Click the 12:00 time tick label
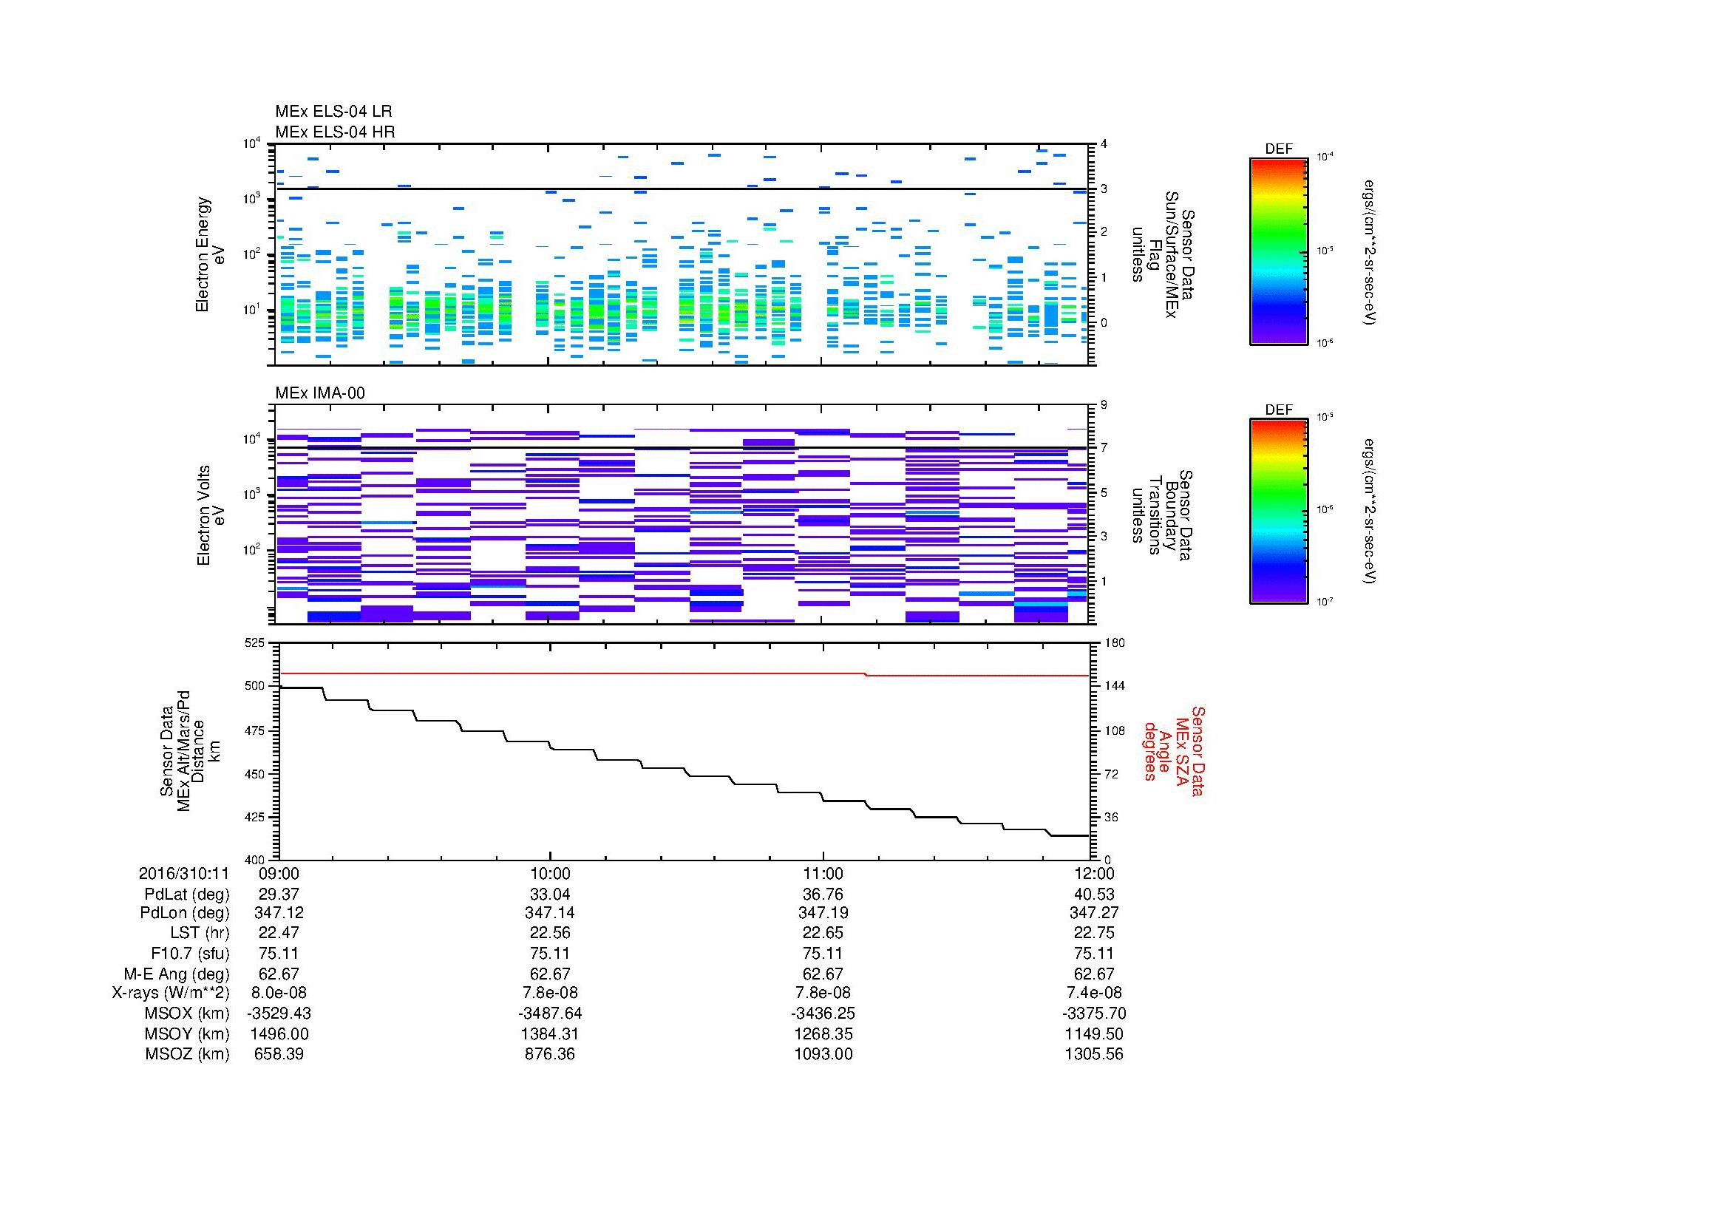The image size is (1729, 1222). point(1094,873)
